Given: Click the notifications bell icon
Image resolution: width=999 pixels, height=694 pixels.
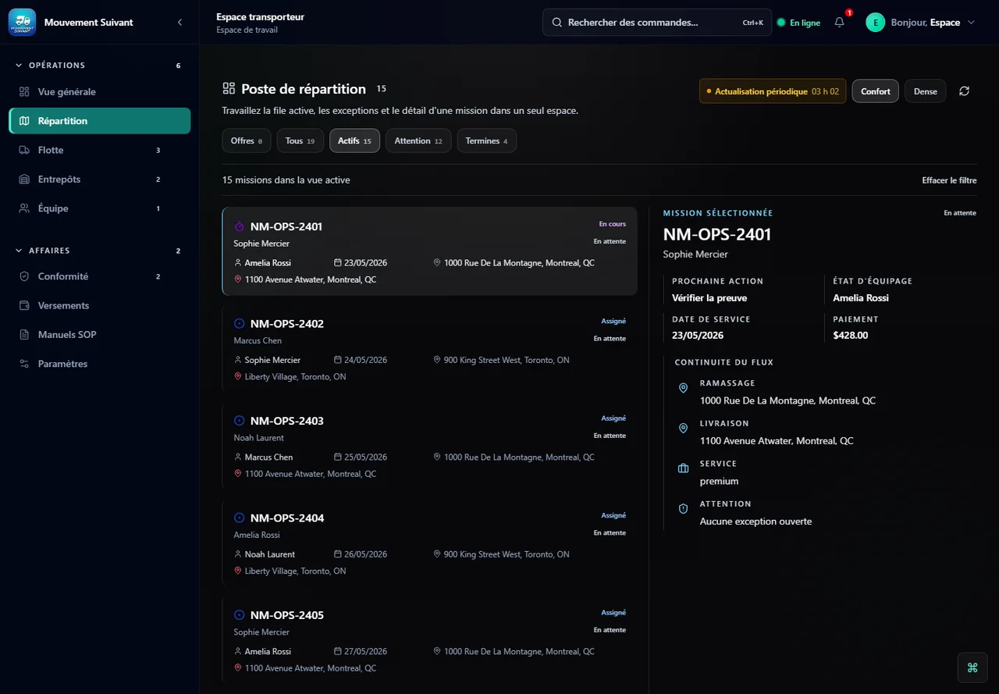Looking at the screenshot, I should [x=840, y=23].
